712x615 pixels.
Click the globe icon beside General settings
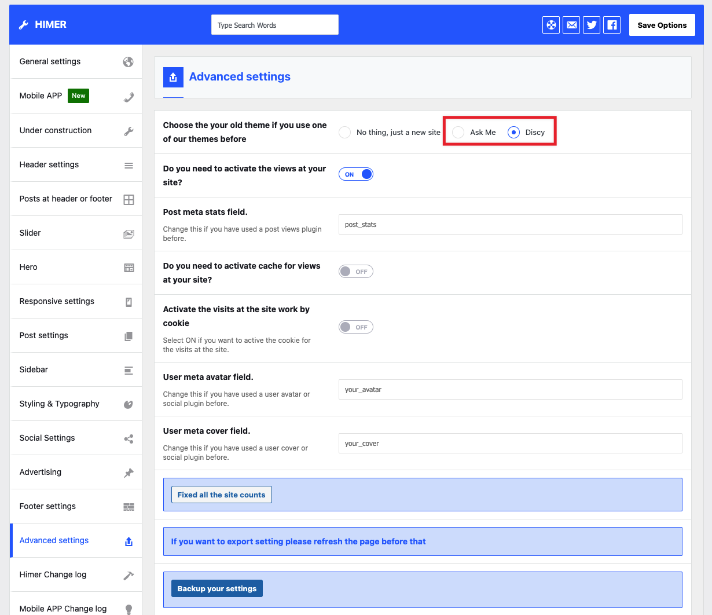(x=128, y=61)
